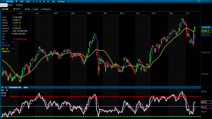The height and width of the screenshot is (119, 212).
Task: Click the Kapanış value 11165,85 in the info box
Action: tap(17, 28)
